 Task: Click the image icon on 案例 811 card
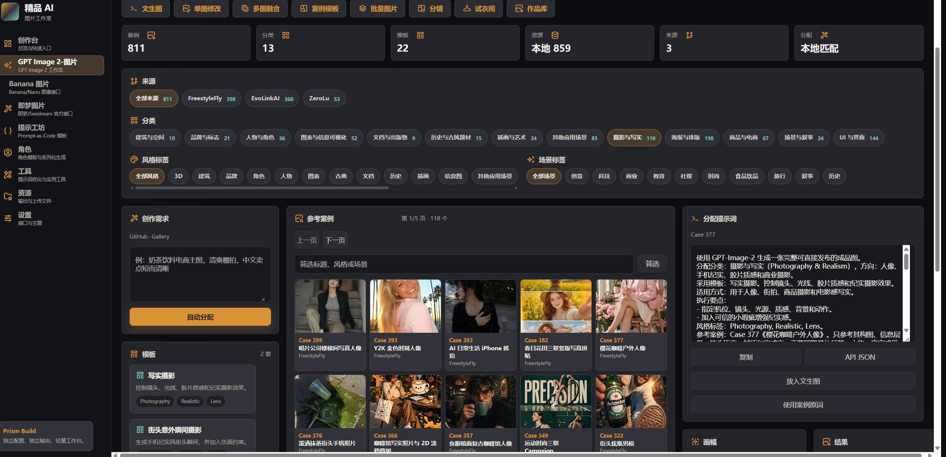(151, 35)
